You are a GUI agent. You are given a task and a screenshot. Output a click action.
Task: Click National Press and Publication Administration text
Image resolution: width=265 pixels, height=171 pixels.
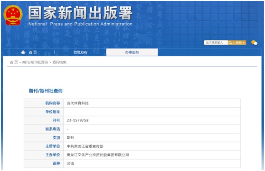80,24
